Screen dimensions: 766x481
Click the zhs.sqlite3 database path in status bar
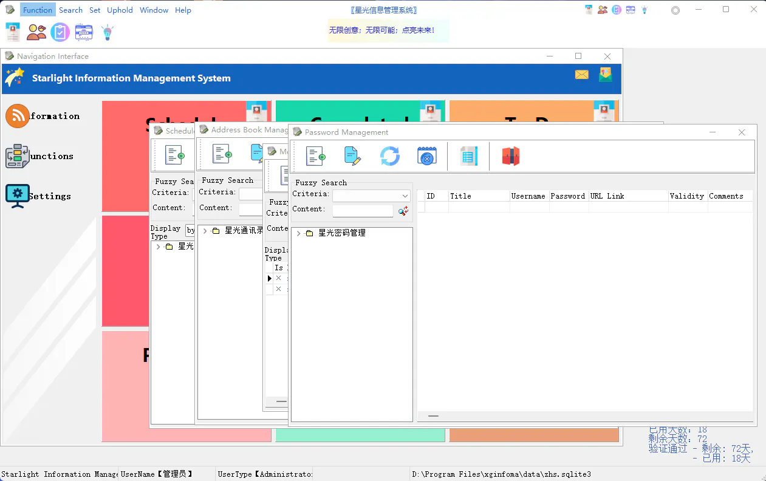pyautogui.click(x=501, y=474)
